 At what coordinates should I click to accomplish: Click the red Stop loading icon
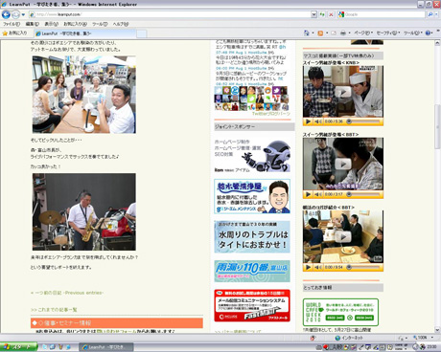pyautogui.click(x=331, y=14)
